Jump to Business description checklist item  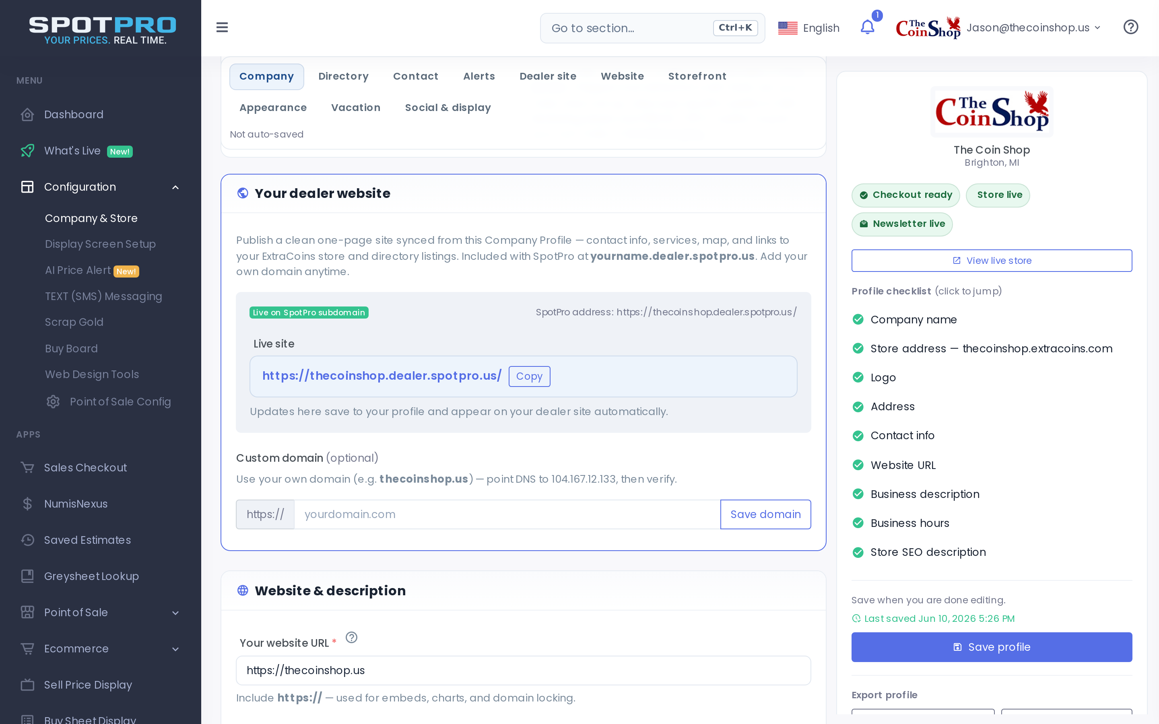click(x=925, y=495)
